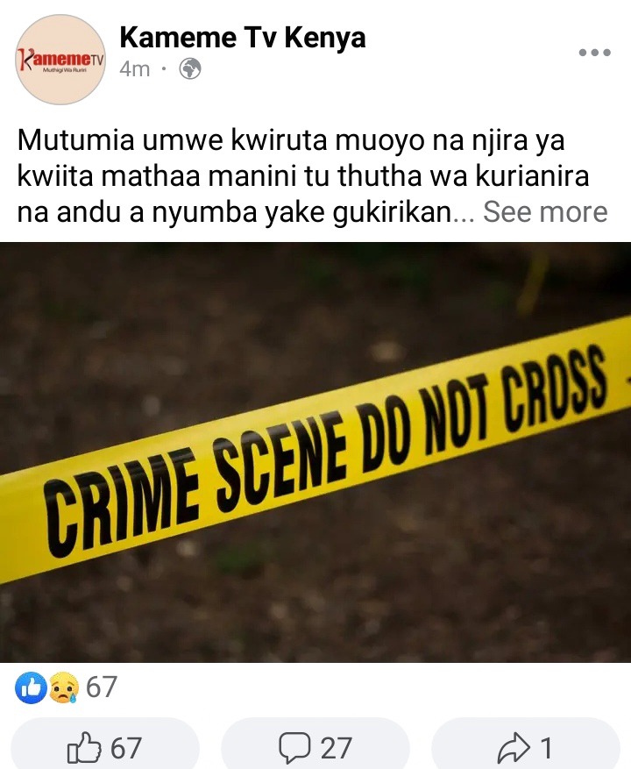Image resolution: width=631 pixels, height=769 pixels.
Task: Tap the share arrow icon
Action: click(x=514, y=747)
